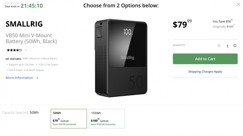The width and height of the screenshot is (243, 136).
Task: Decrease quantity with the minus icon
Action: [219, 46]
